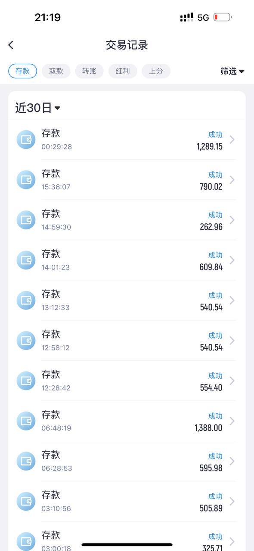Screen dimensions: 254x551
Task: Click the wallet icon beside the 03:10:56 deposit
Action: click(26, 501)
